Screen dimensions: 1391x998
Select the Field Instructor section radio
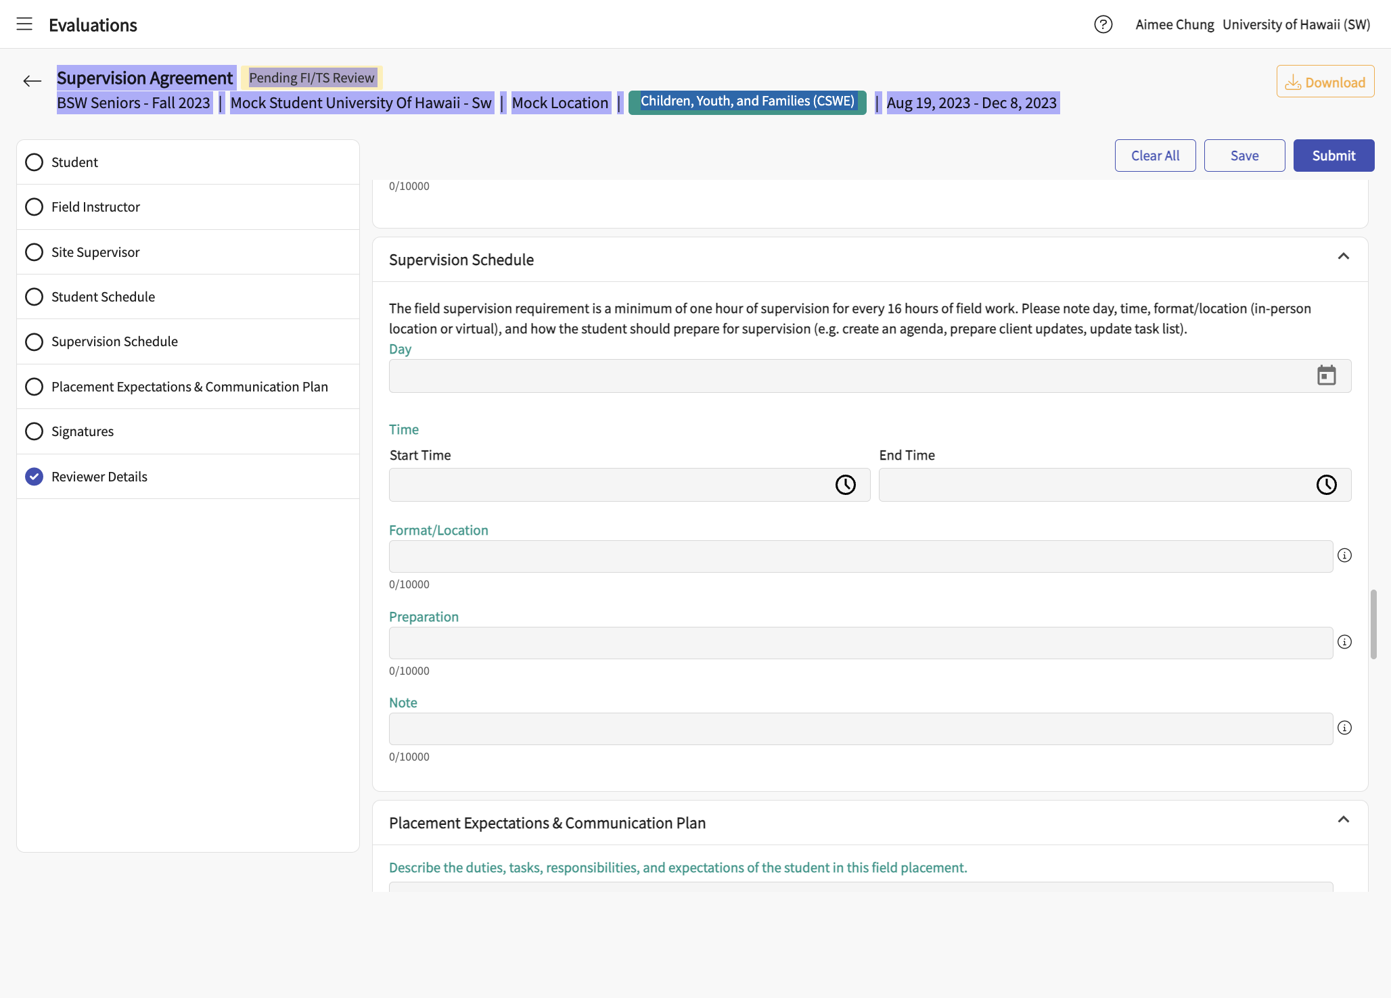34,207
